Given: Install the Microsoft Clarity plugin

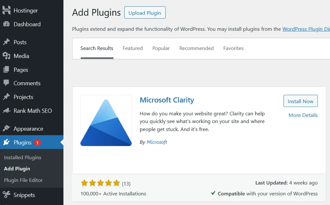Looking at the screenshot, I should pyautogui.click(x=301, y=101).
